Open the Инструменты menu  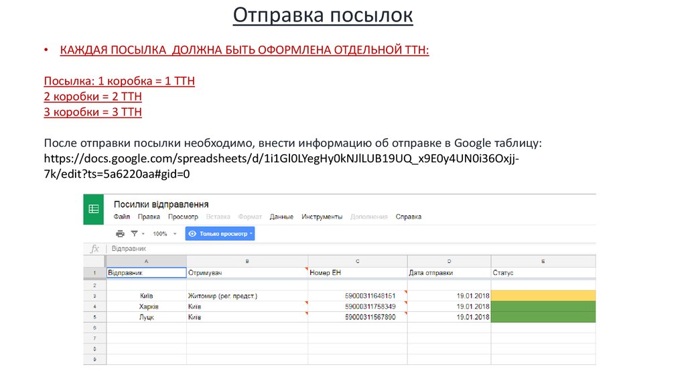322,217
